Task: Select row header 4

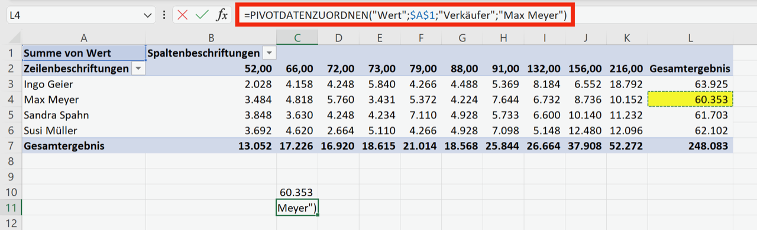Action: pos(11,100)
